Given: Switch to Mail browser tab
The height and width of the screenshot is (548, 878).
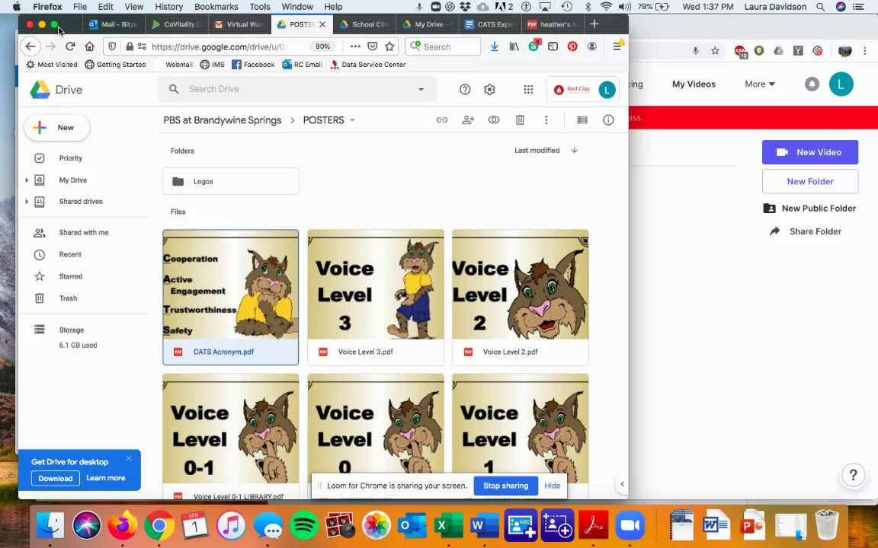Looking at the screenshot, I should click(x=113, y=24).
